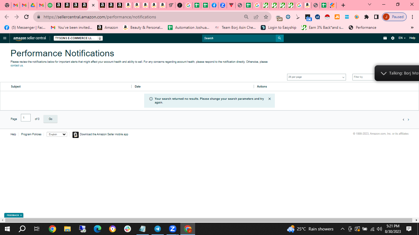419x235 pixels.
Task: Click the Help link in the header
Action: [x=412, y=38]
